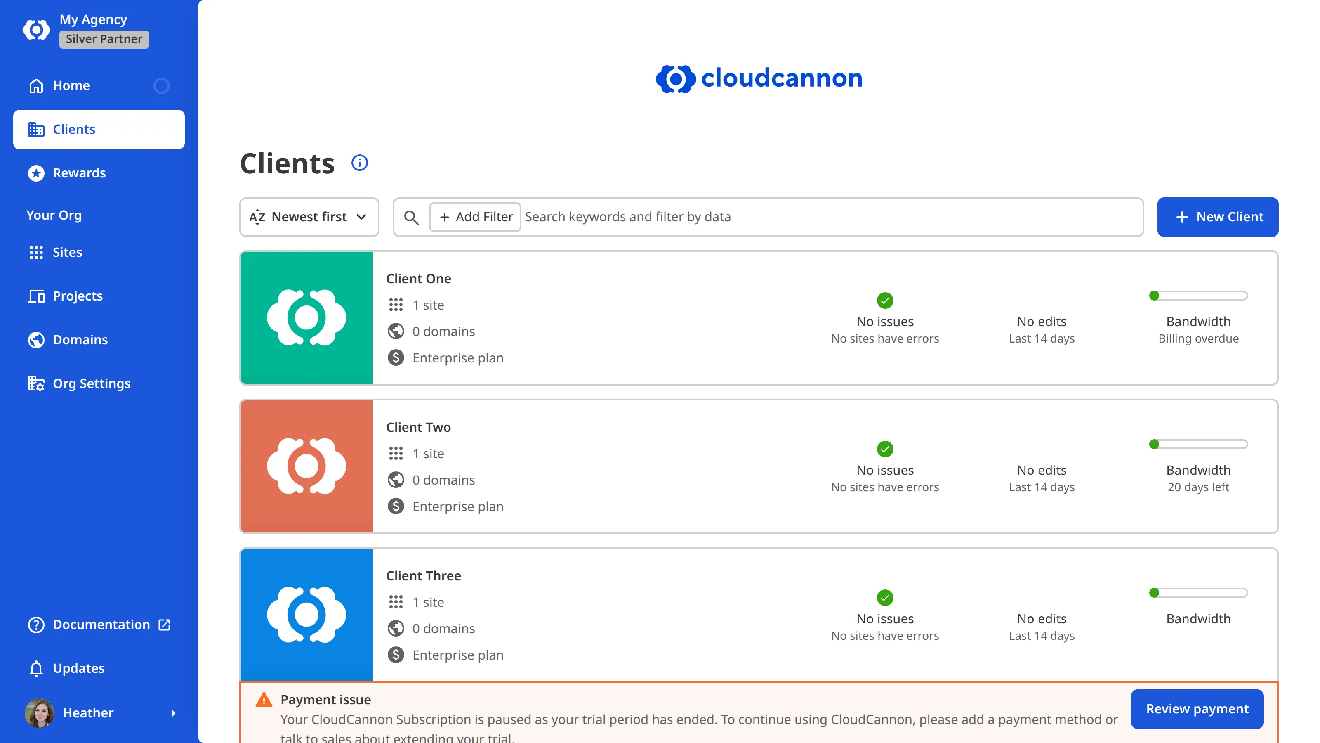
Task: Click the Clients info icon
Action: coord(360,163)
